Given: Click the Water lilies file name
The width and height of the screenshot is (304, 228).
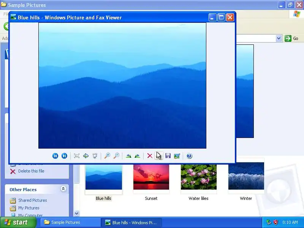Looking at the screenshot, I should [x=198, y=198].
